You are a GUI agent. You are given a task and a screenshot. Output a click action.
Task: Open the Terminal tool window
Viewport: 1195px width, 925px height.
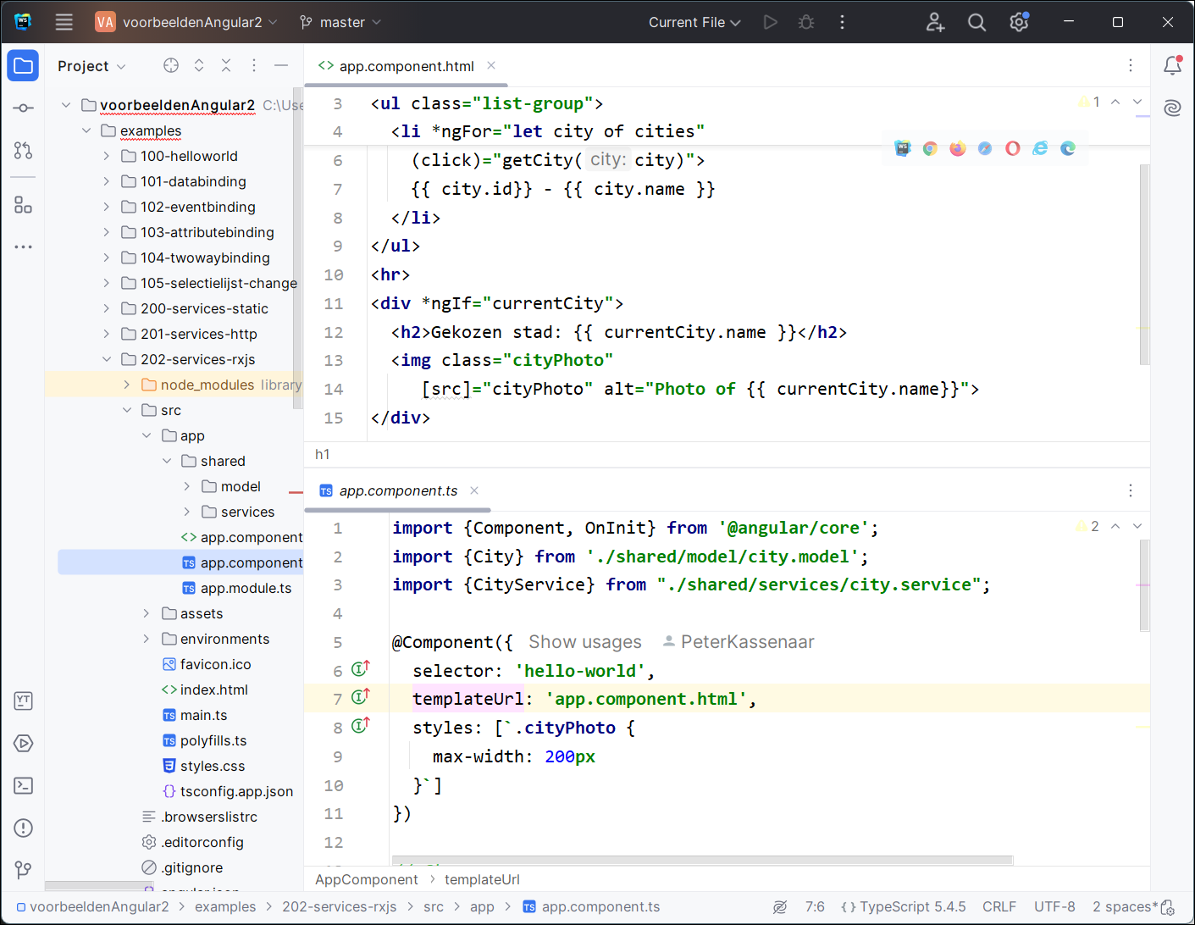point(24,785)
